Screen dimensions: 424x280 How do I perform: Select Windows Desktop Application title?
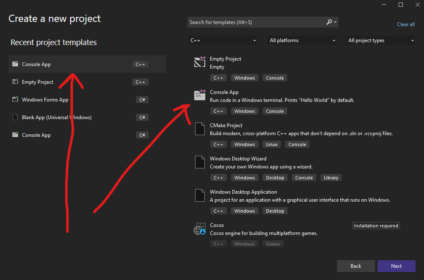(243, 192)
